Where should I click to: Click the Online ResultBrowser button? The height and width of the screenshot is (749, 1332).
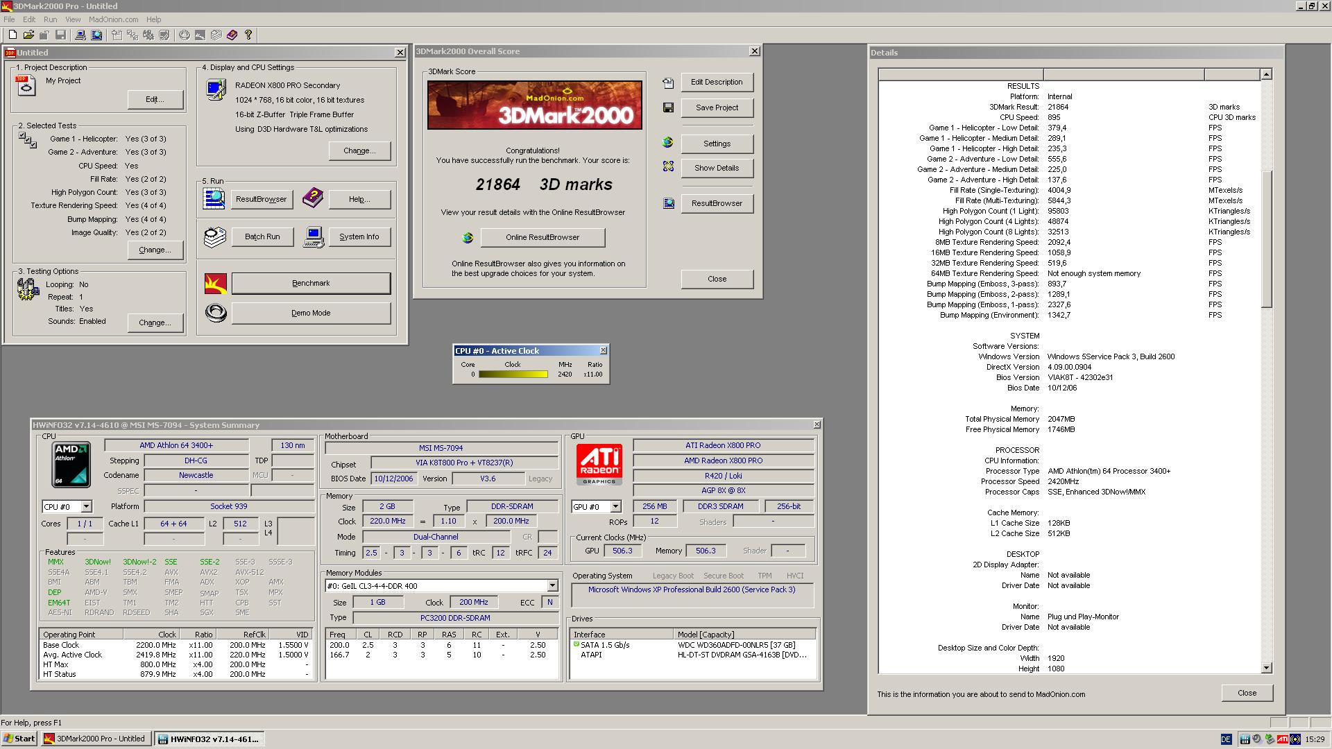click(543, 237)
